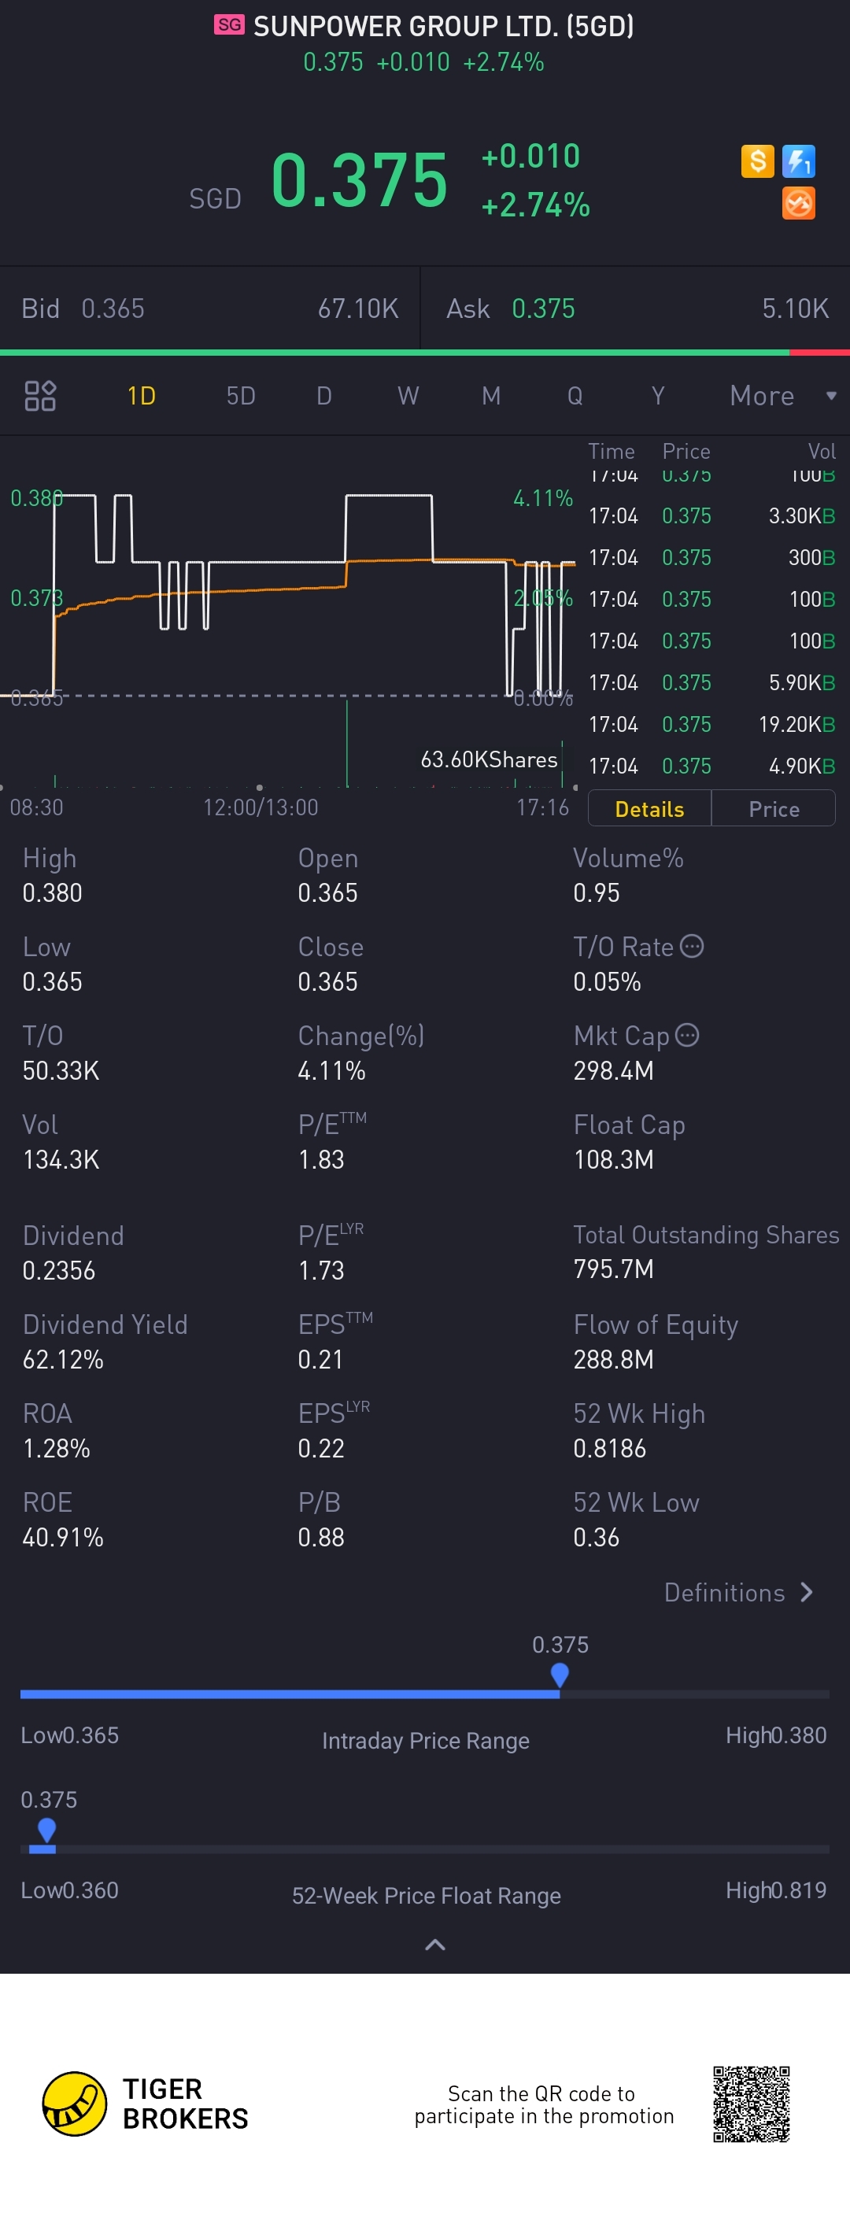This screenshot has height=2235, width=850.
Task: Tap the promotion QR code
Action: coord(751,2103)
